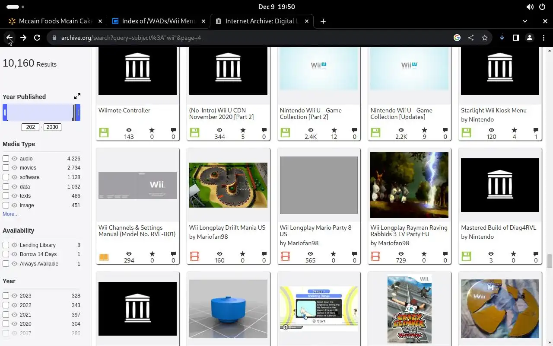The height and width of the screenshot is (346, 553).
Task: Expand the Year Published histogram
Action: point(77,96)
